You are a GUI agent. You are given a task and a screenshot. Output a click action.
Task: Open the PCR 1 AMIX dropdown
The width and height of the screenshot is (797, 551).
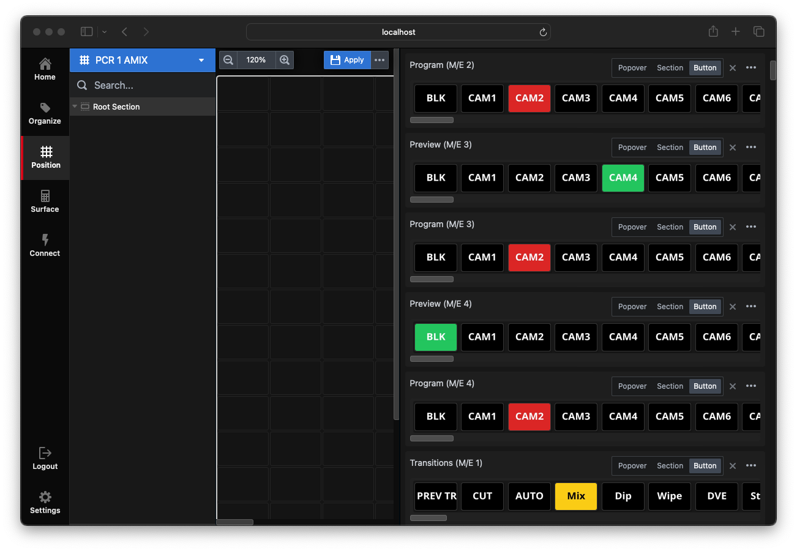coord(143,60)
